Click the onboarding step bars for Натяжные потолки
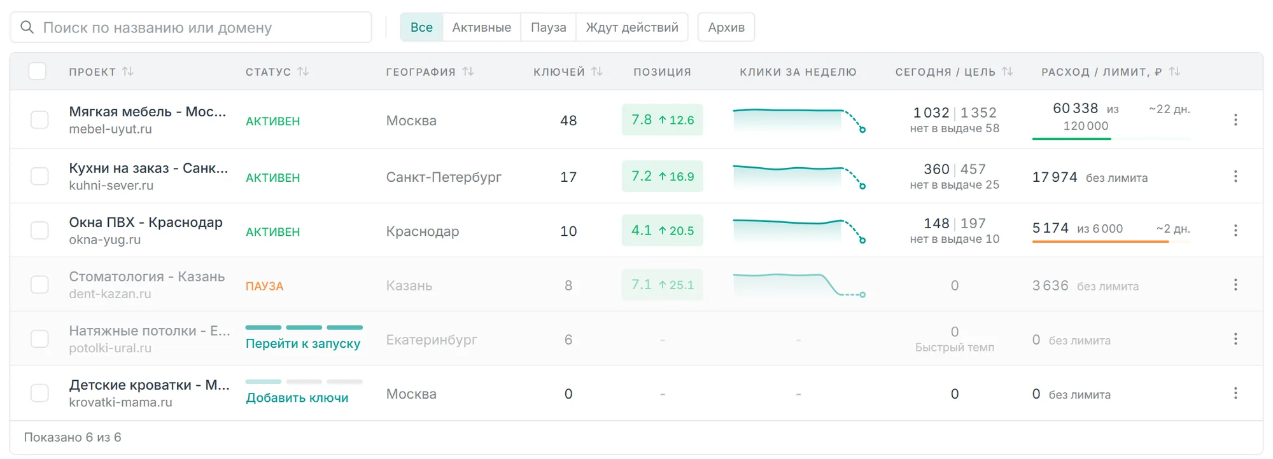The height and width of the screenshot is (459, 1273). click(x=304, y=327)
